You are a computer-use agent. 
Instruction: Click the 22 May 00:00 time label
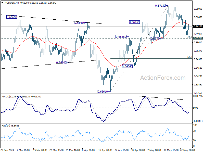pyautogui.click(x=187, y=150)
